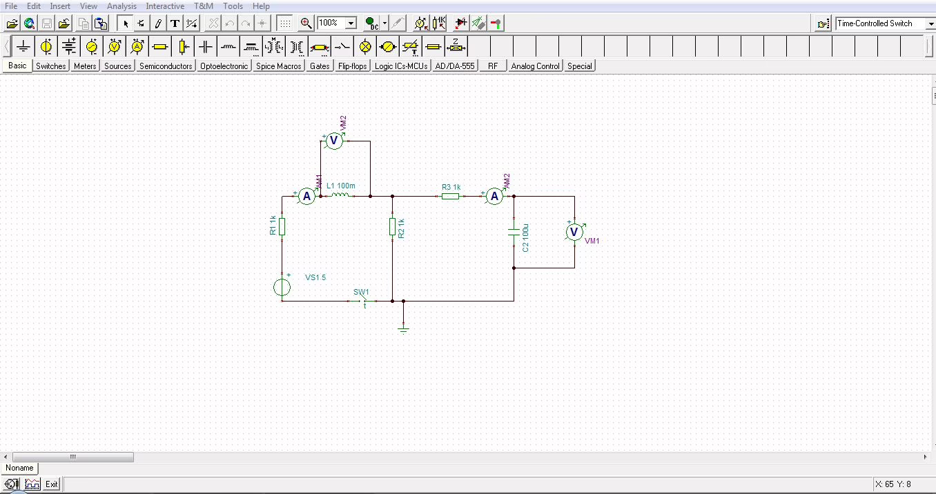
Task: Open the Noname schematic tab
Action: (19, 468)
